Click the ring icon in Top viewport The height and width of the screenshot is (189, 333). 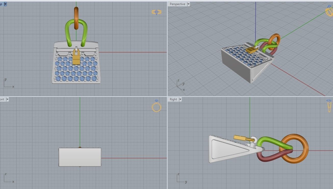(156, 12)
